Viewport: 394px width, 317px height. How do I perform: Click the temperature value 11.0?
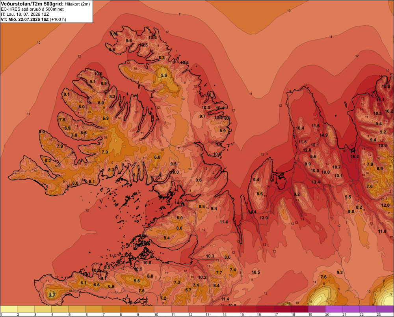tap(382, 231)
